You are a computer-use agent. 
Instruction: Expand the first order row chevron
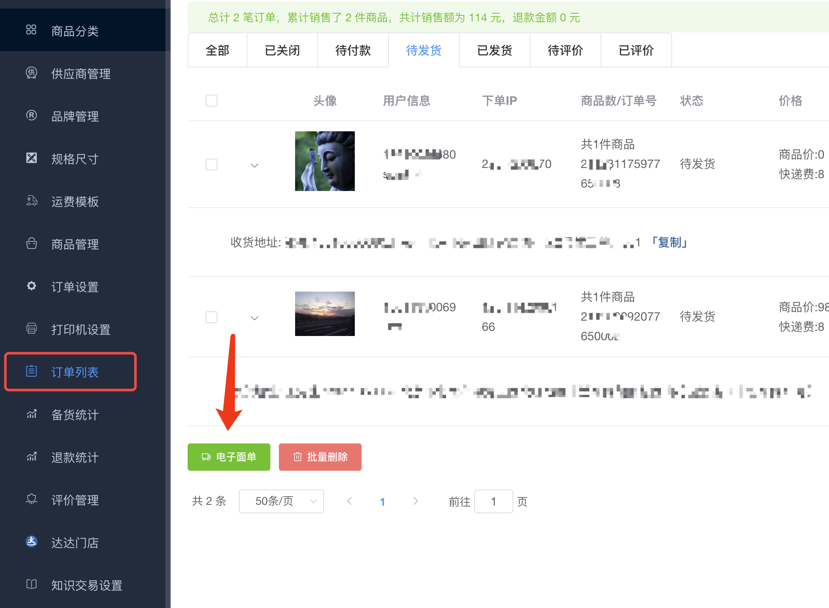[x=255, y=165]
